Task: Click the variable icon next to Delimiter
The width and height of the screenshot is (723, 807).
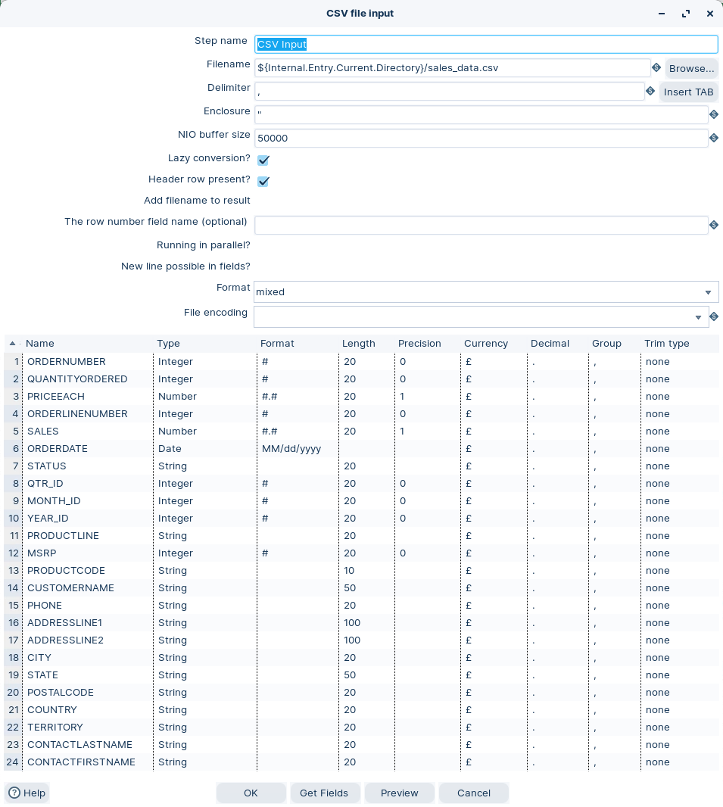Action: click(650, 92)
